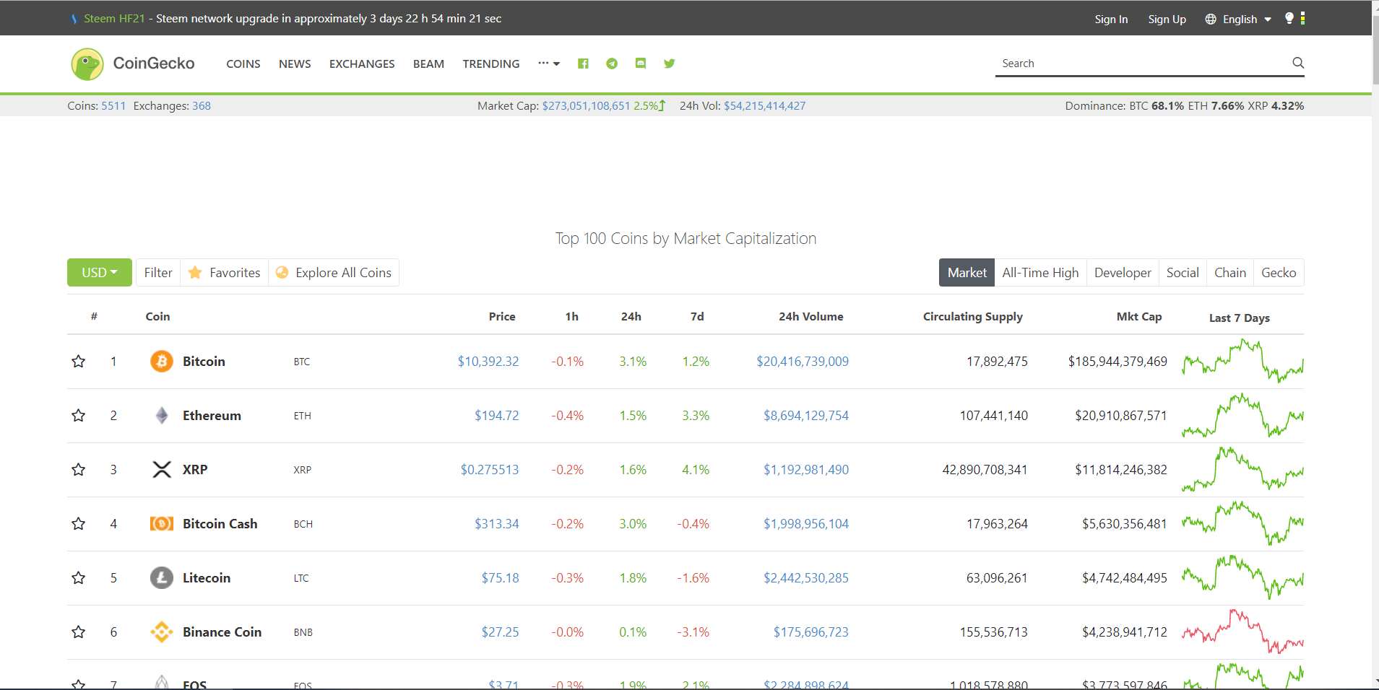Open the Telegram channel icon
Viewport: 1379px width, 690px height.
coord(612,64)
